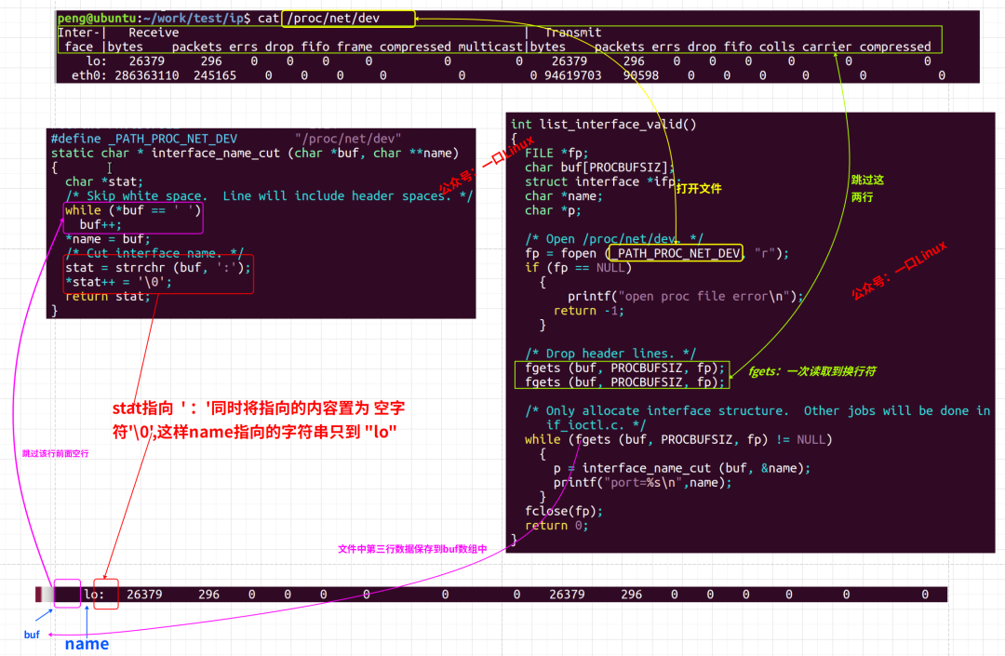Click the printf("port=%s\n",name) line
This screenshot has height=656, width=1005.
click(642, 482)
